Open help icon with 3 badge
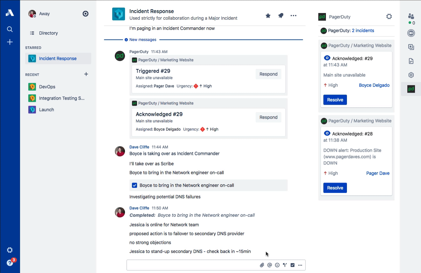The width and height of the screenshot is (421, 273). 10,263
